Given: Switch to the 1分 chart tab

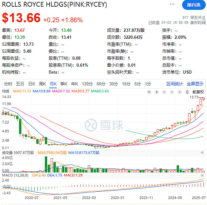Looking at the screenshot, I should (x=148, y=84).
